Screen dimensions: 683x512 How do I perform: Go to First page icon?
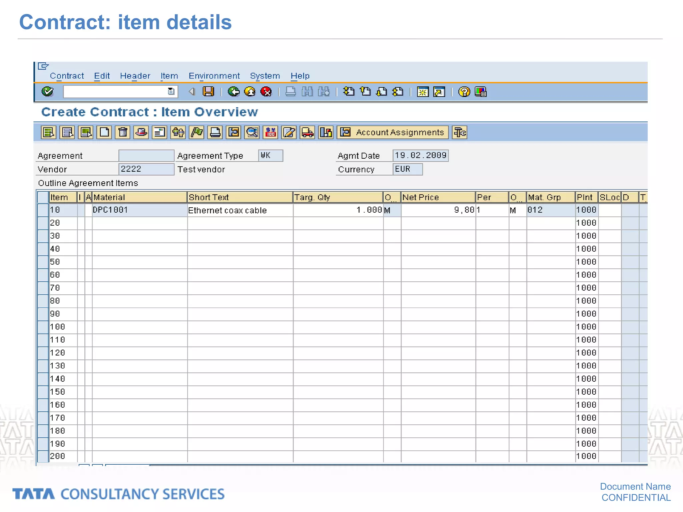[349, 91]
